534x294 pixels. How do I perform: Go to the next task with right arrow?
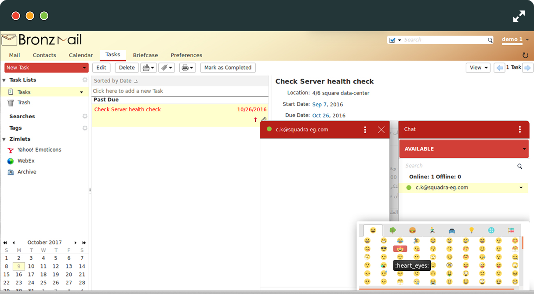[528, 68]
